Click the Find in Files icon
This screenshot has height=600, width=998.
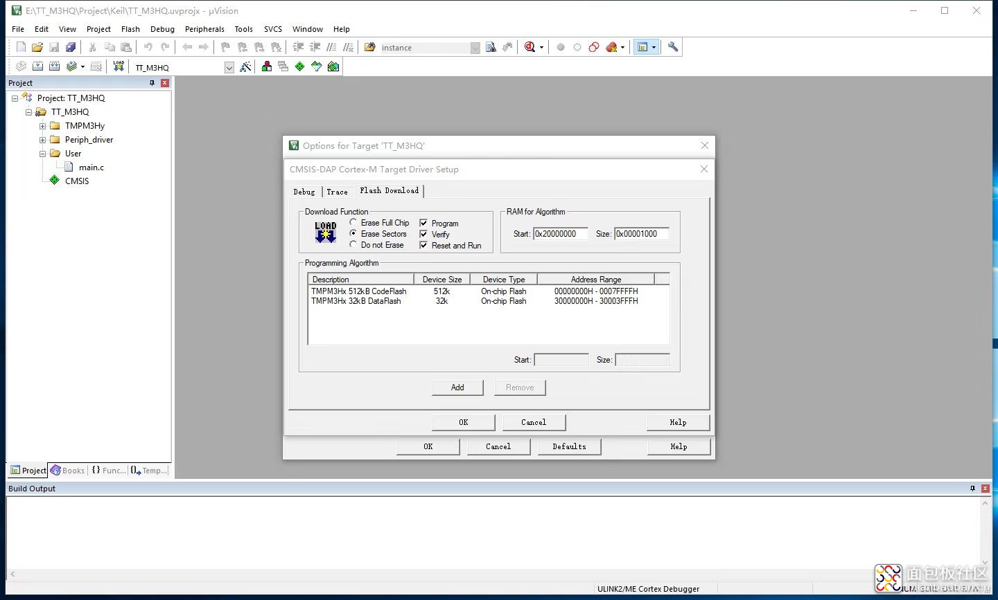click(491, 47)
